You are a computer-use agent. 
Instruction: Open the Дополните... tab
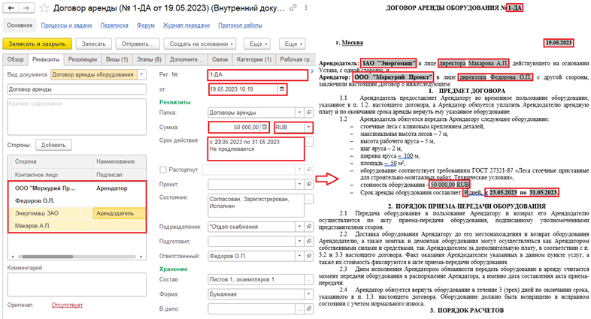(186, 59)
